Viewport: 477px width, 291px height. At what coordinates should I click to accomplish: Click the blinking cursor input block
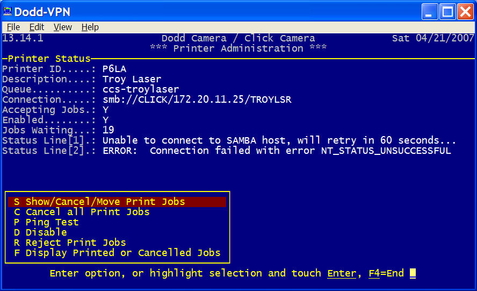click(413, 273)
